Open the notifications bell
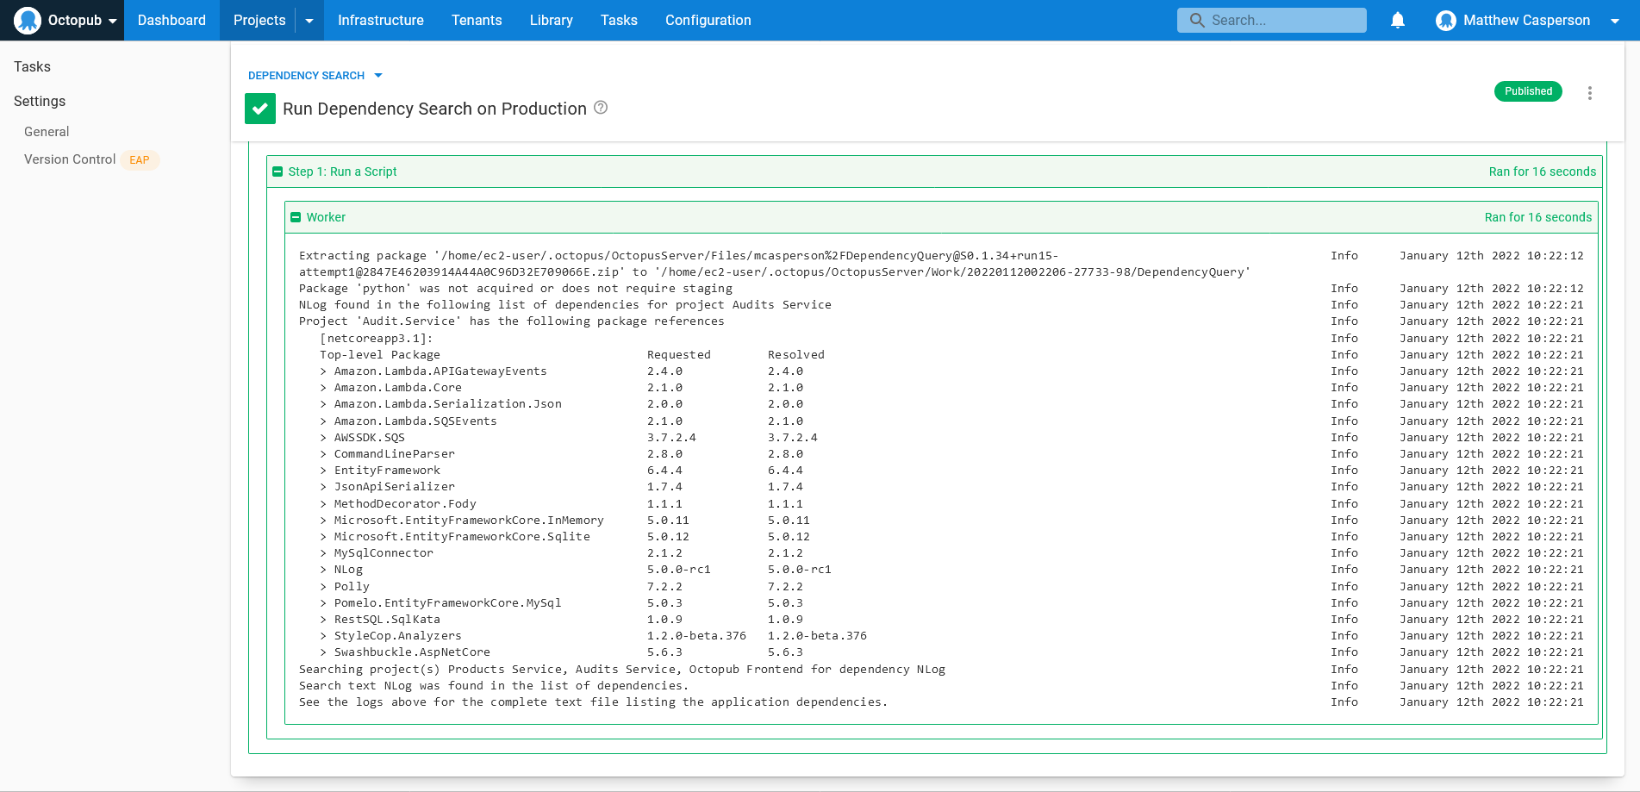This screenshot has height=792, width=1640. pos(1397,20)
